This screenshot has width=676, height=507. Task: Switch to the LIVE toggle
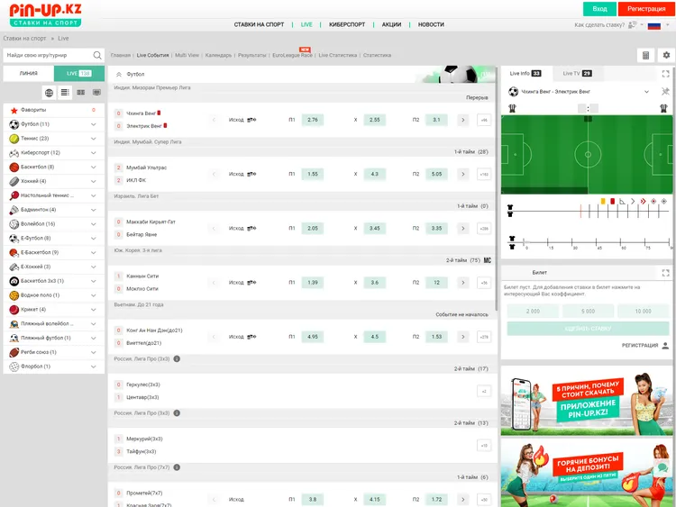78,73
